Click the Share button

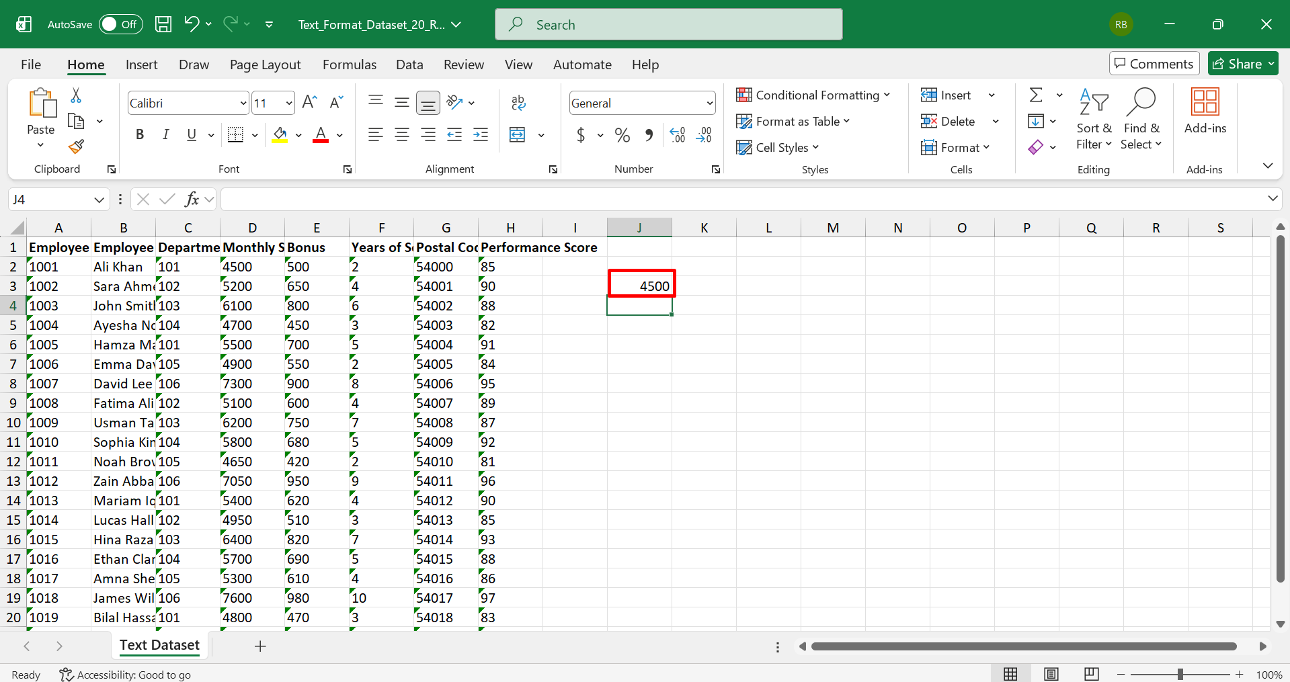[x=1242, y=64]
